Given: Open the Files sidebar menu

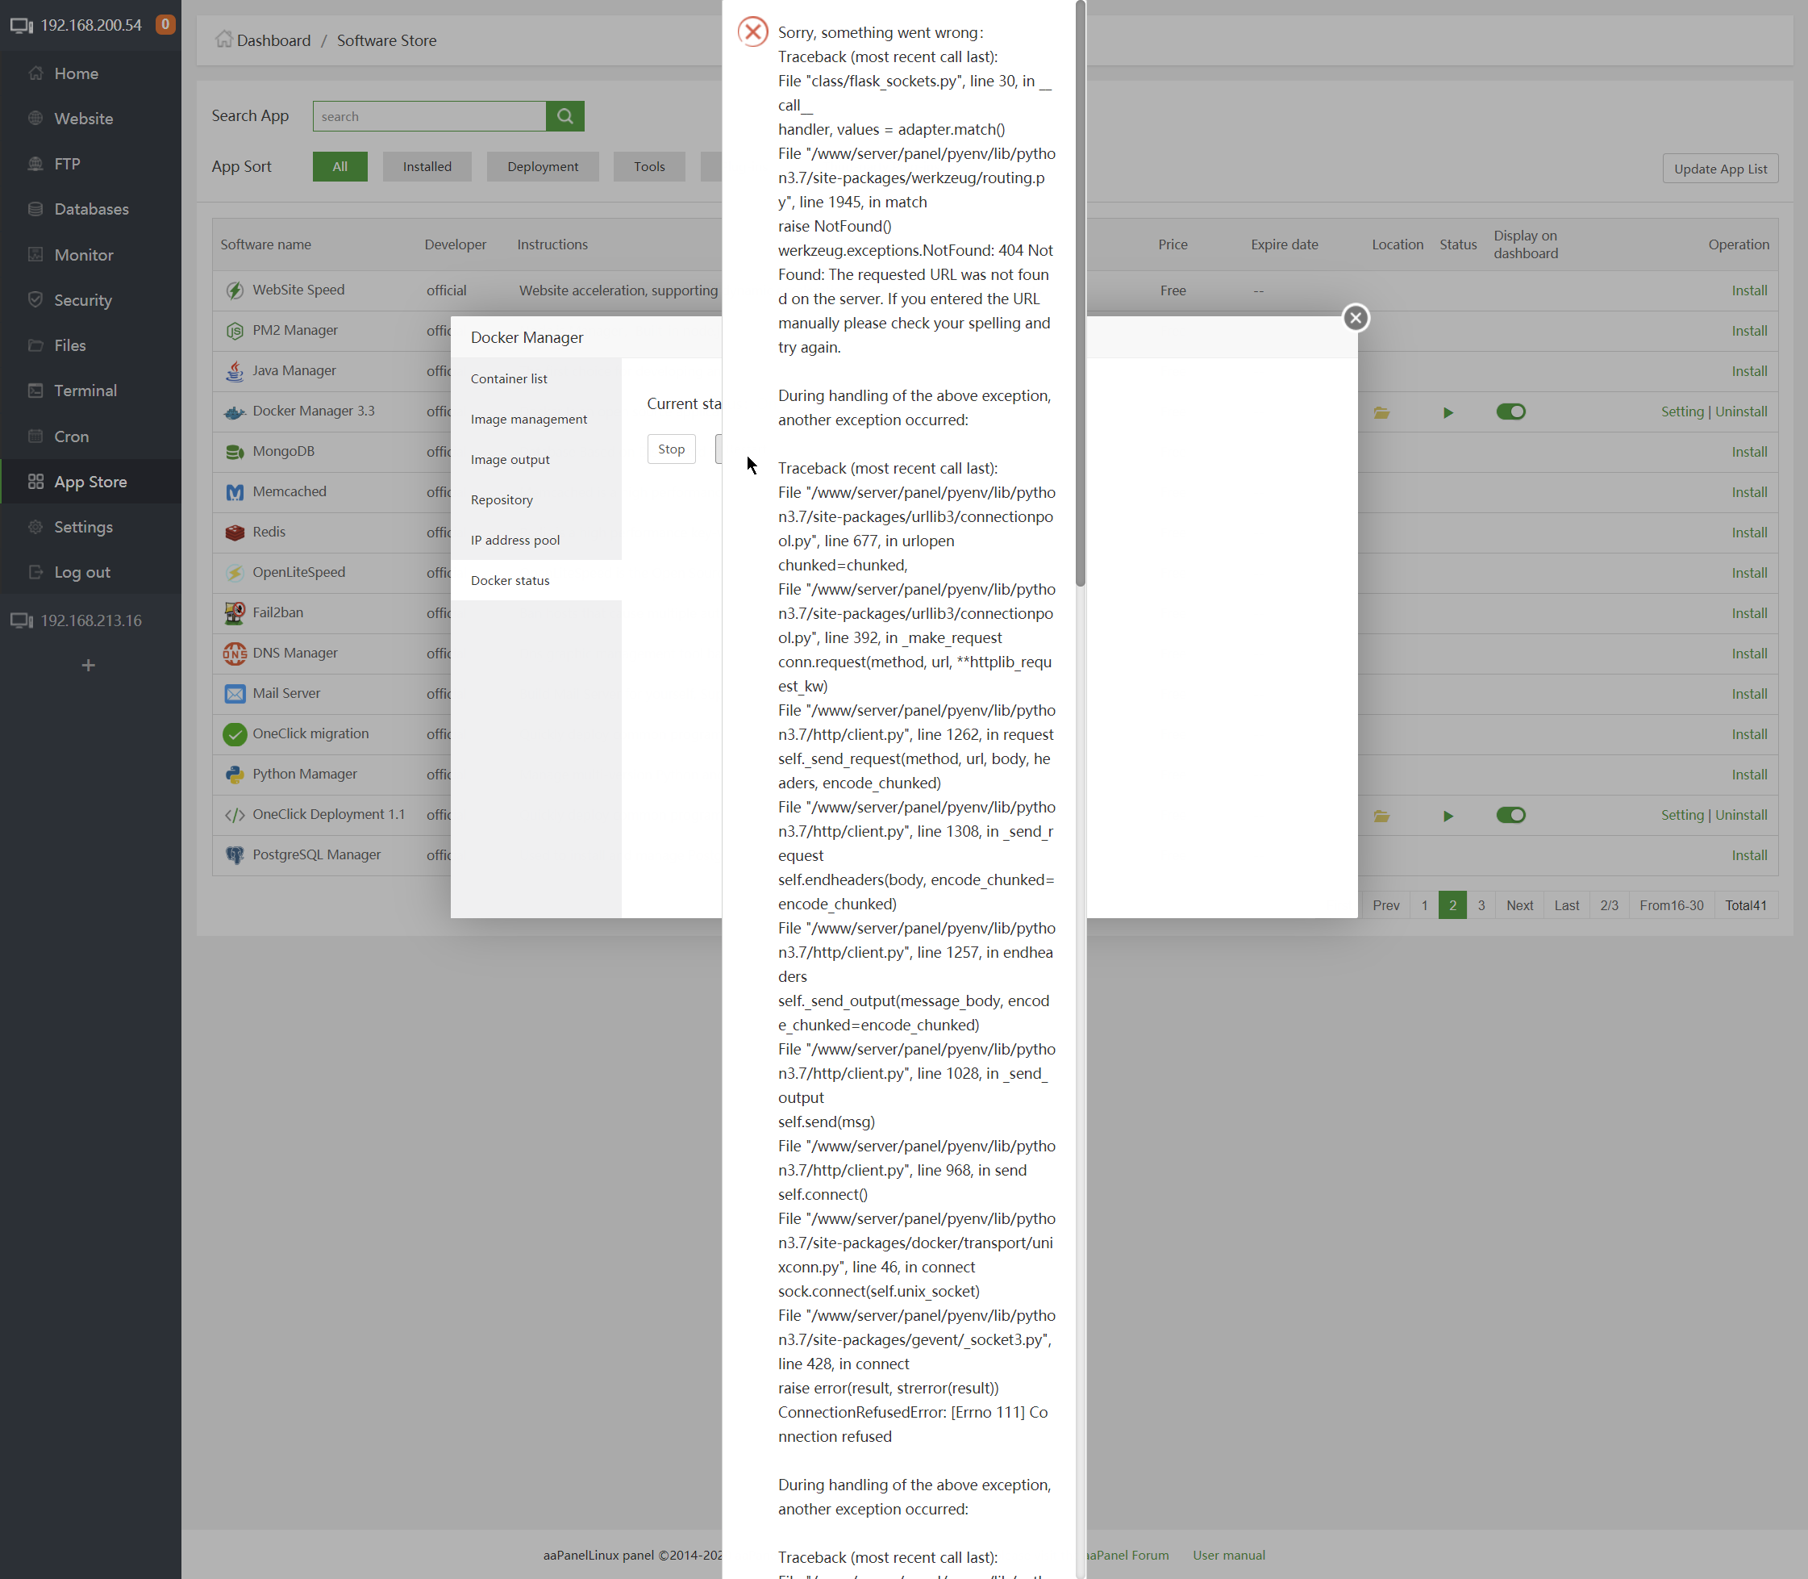Looking at the screenshot, I should tap(69, 345).
